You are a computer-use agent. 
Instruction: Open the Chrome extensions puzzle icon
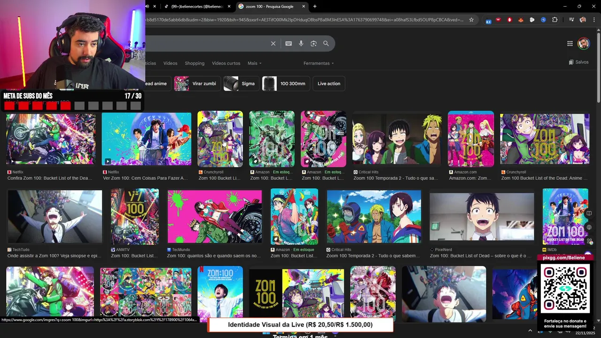tap(555, 20)
